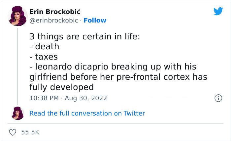Viewport: 231px width, 141px height.
Task: Open the 10:38 PM timestamp
Action: tap(45, 98)
